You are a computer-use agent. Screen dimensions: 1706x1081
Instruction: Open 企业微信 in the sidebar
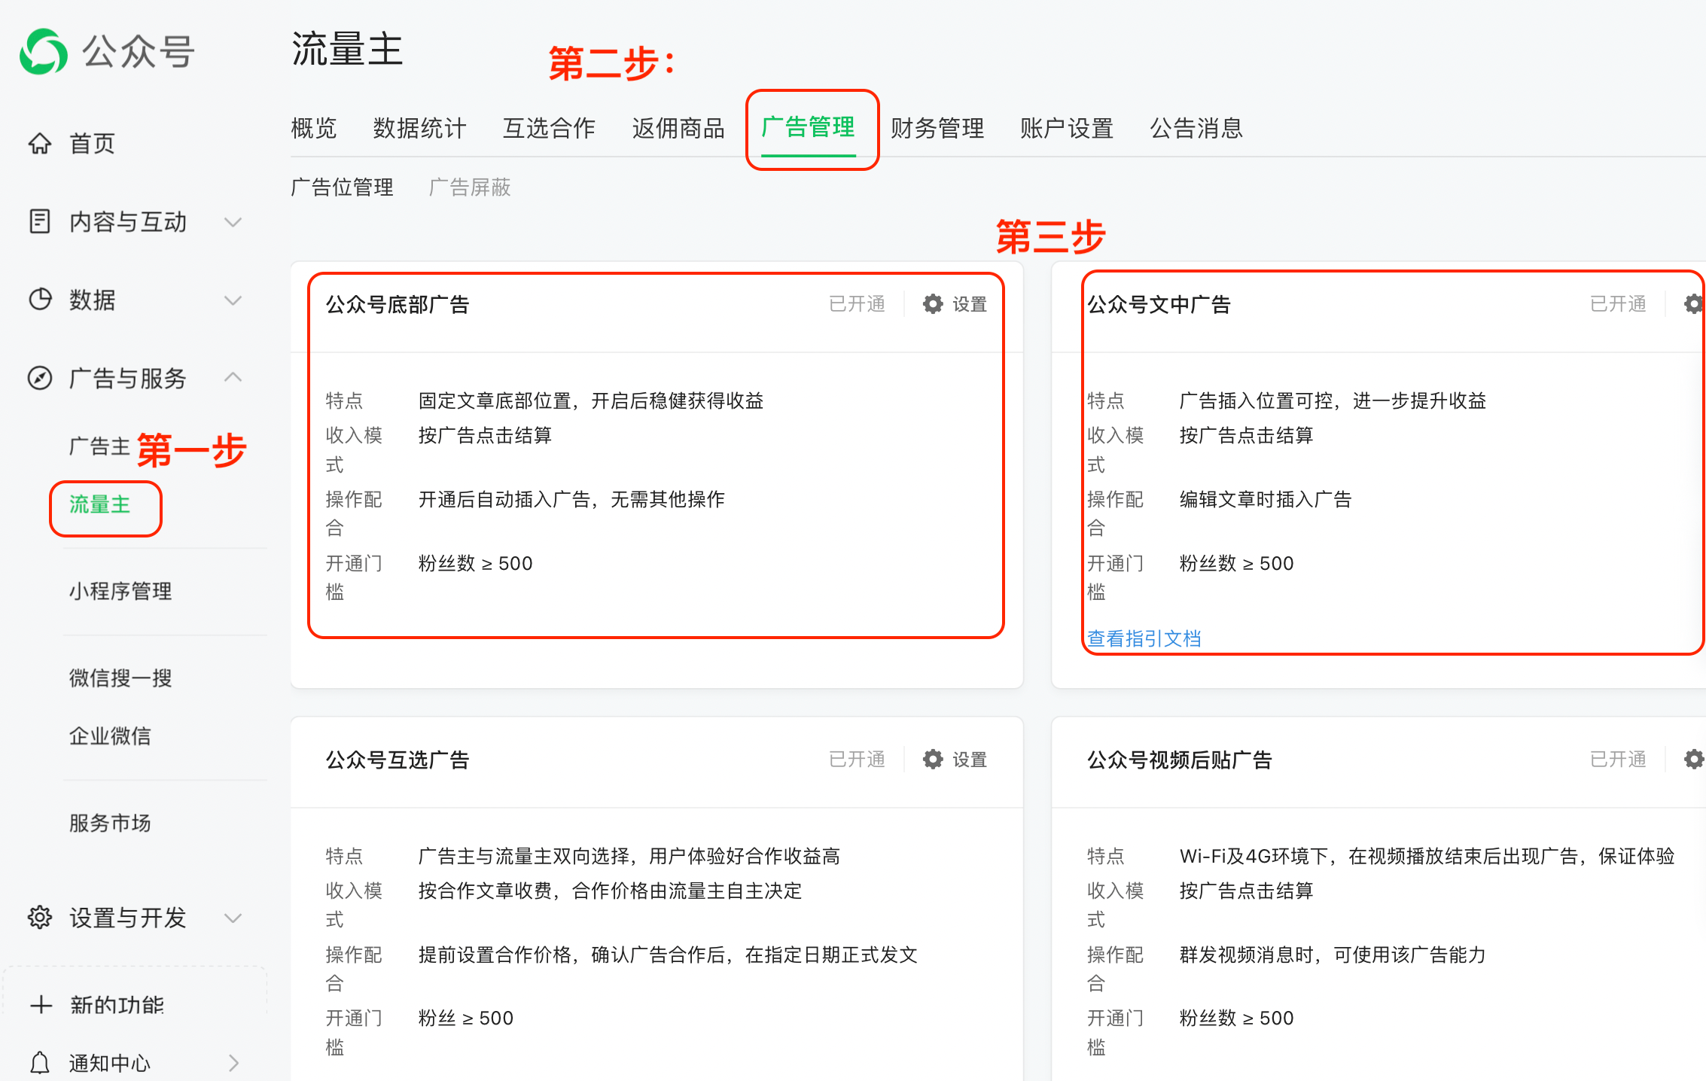[110, 735]
